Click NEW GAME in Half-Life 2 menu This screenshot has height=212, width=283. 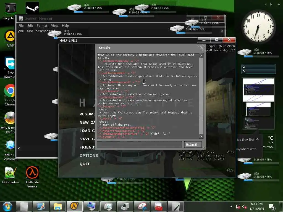tap(87, 122)
